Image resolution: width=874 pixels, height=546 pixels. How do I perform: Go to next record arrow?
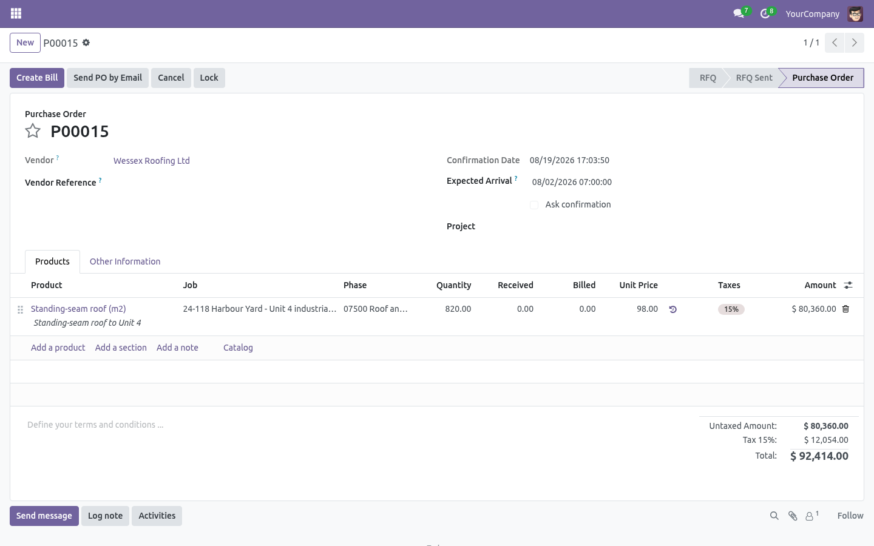point(854,42)
